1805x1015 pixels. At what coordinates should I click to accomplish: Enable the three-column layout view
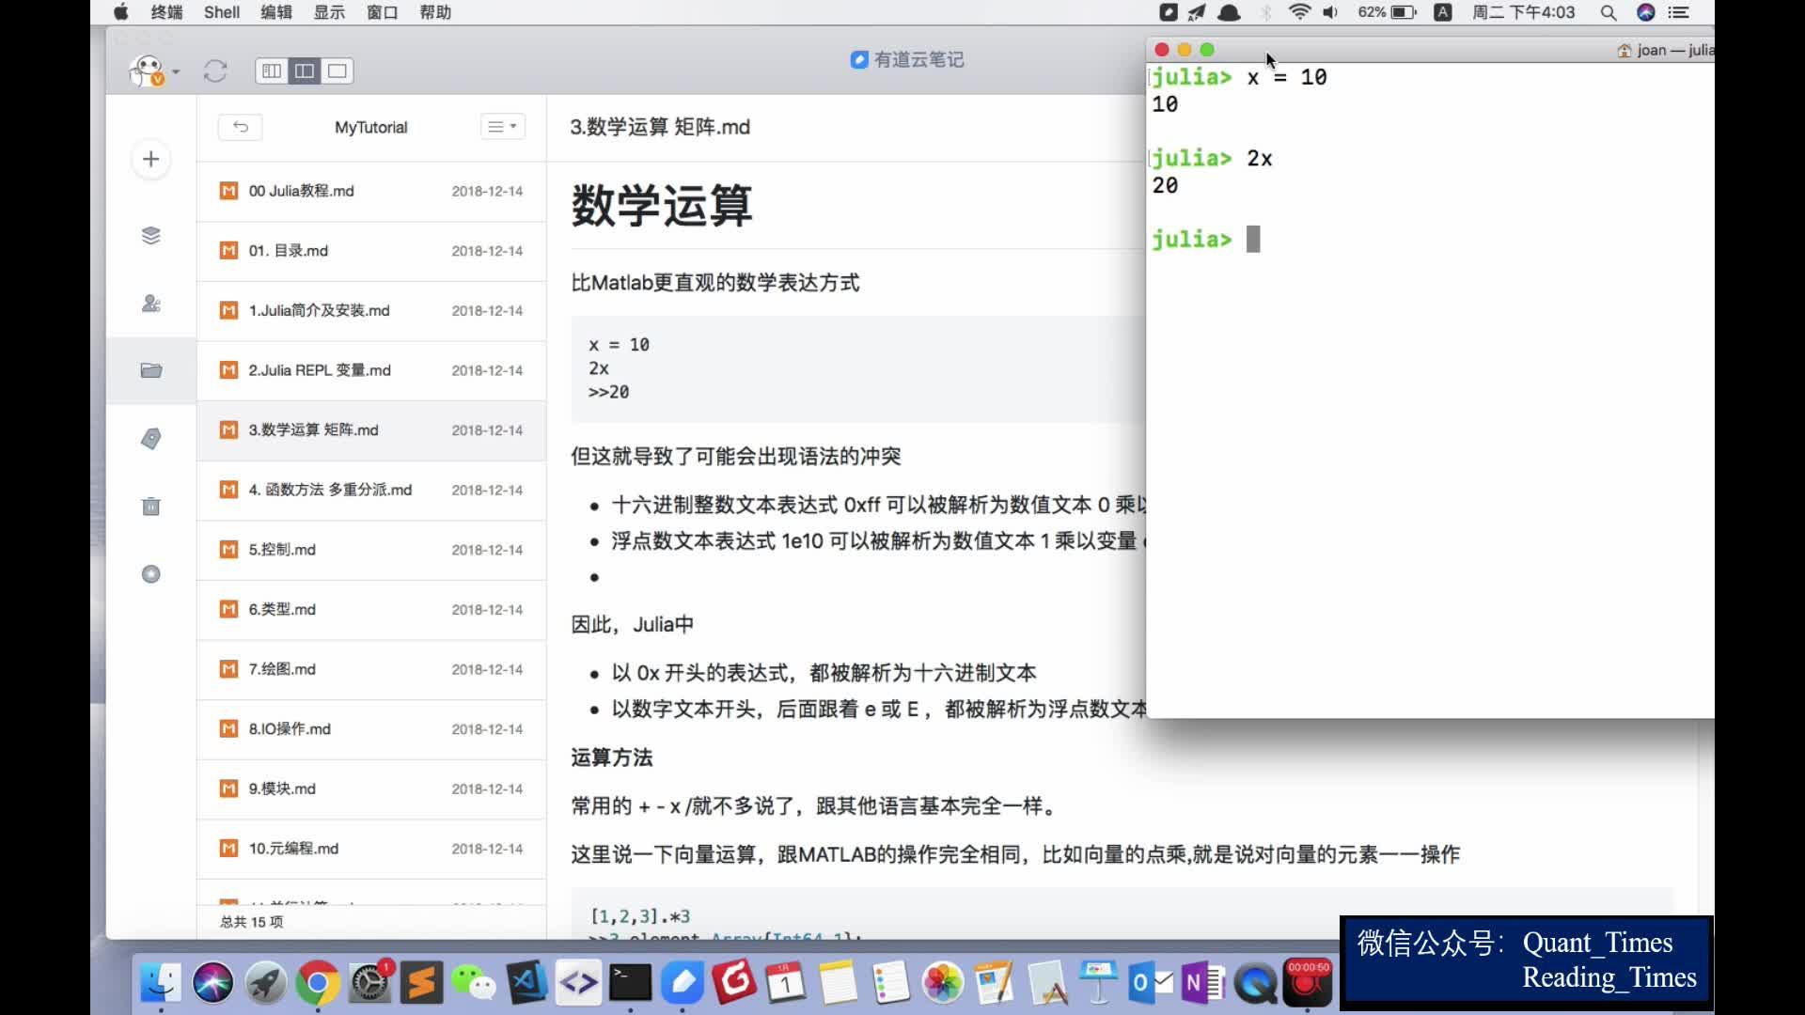[x=271, y=70]
